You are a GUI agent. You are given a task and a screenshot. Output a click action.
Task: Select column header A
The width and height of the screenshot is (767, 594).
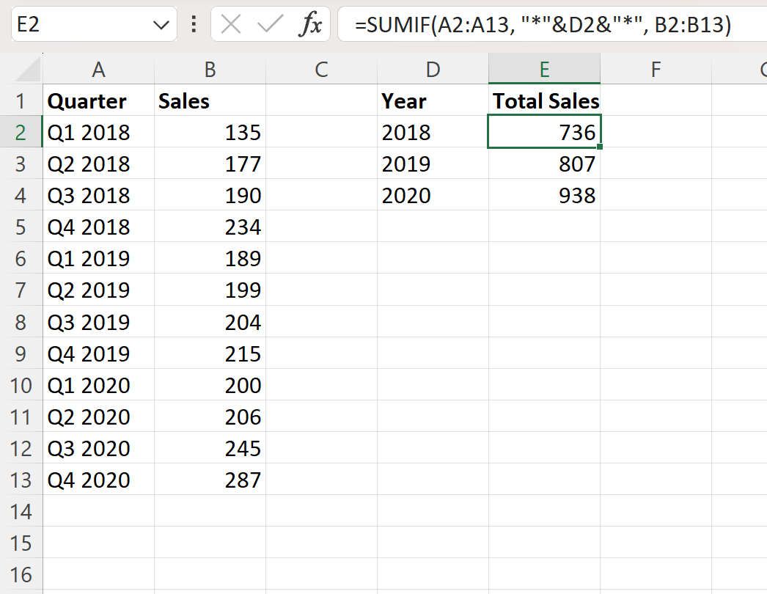98,70
